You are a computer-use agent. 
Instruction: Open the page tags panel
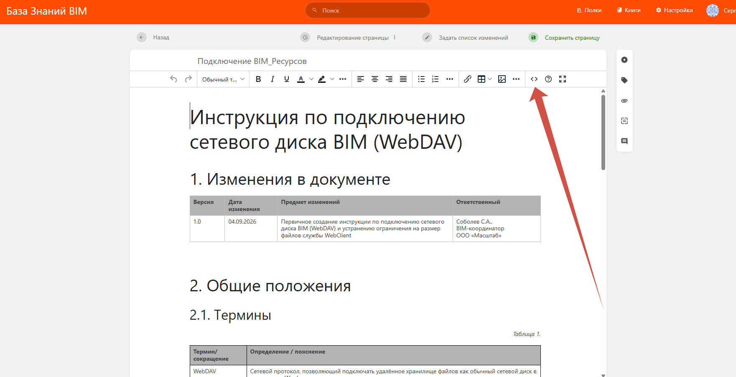(x=624, y=80)
